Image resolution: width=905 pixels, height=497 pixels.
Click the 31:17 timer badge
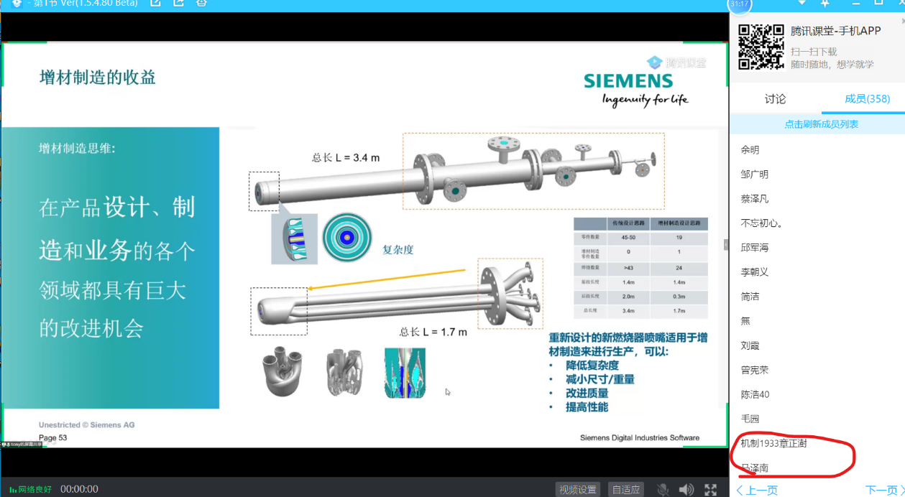740,4
